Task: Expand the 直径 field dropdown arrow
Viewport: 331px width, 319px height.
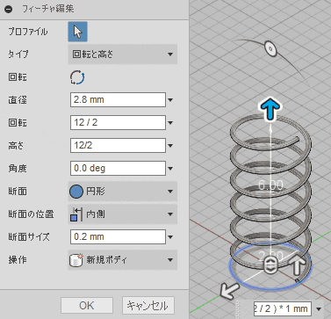Action: pyautogui.click(x=170, y=100)
